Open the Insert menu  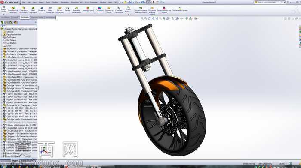pyautogui.click(x=41, y=2)
